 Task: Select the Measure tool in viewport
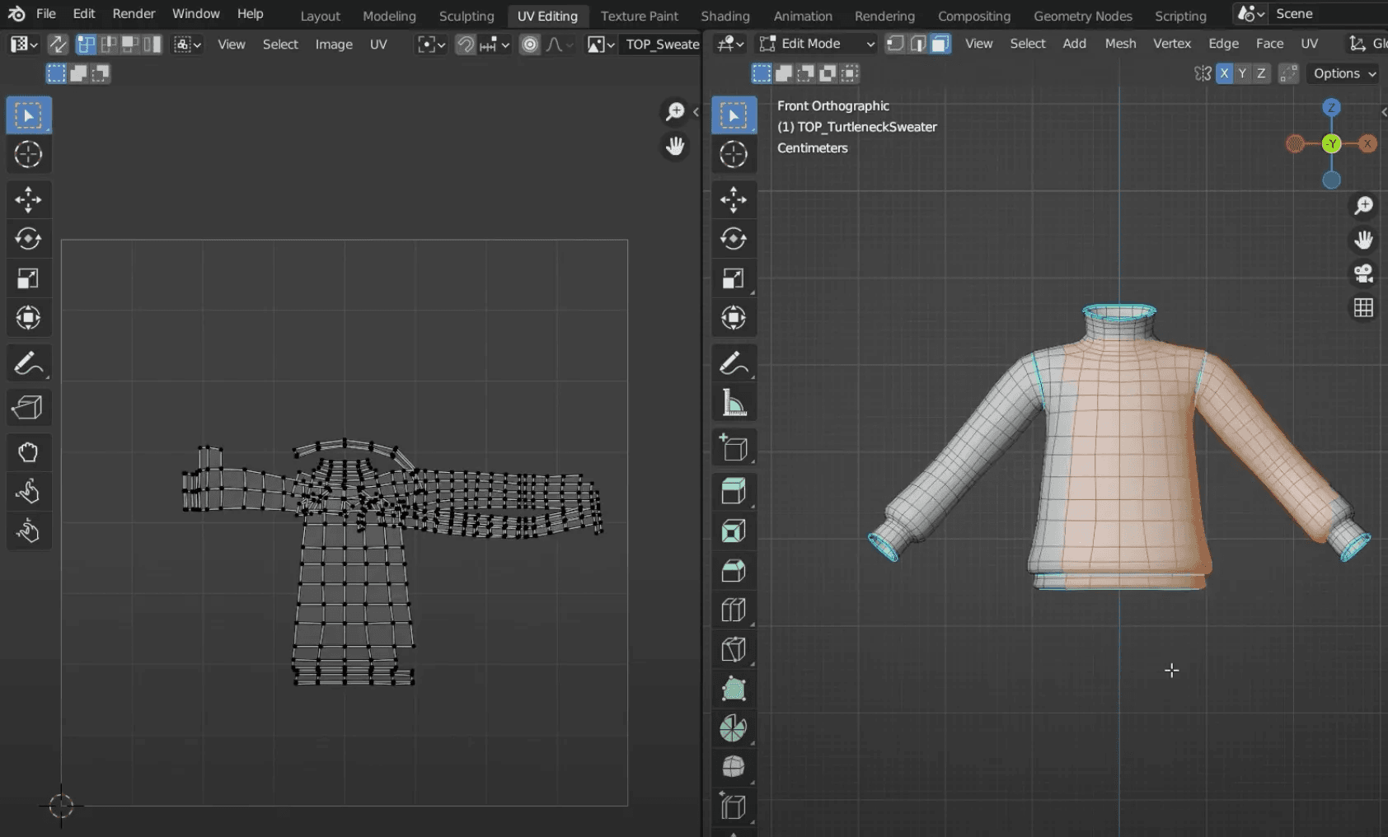(x=733, y=403)
